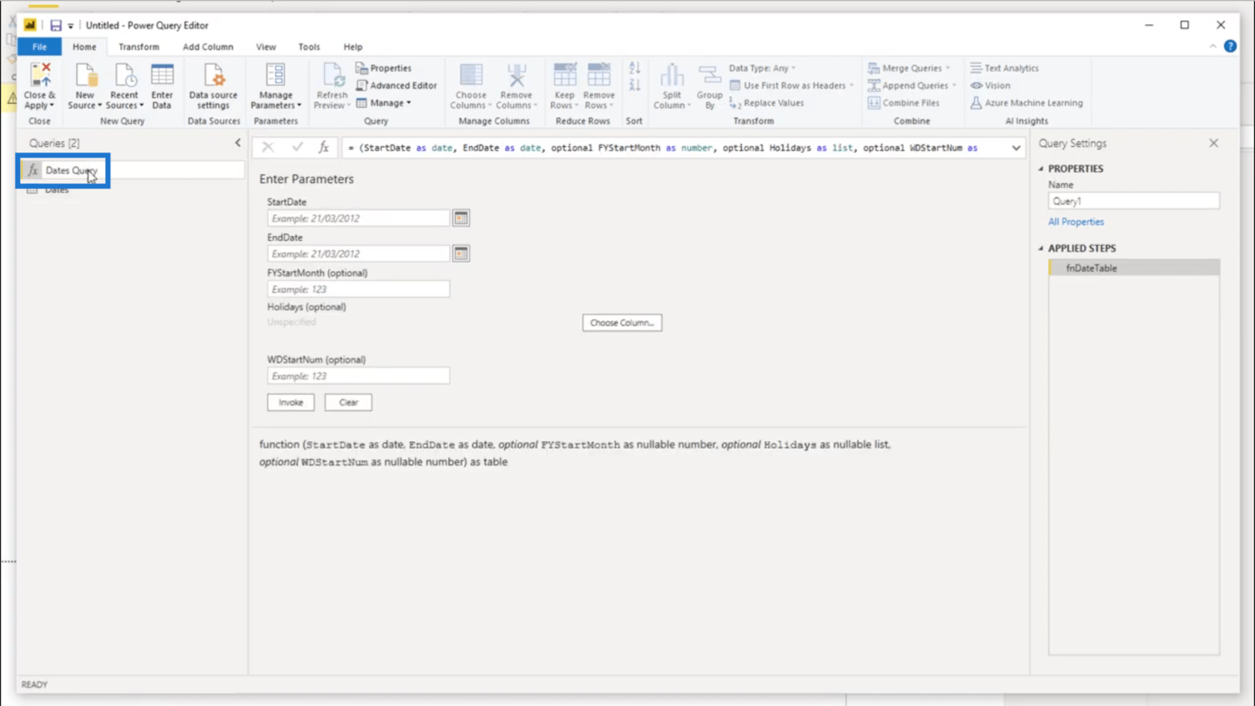Click the Close & Apply icon
This screenshot has height=706, width=1255.
click(x=40, y=75)
